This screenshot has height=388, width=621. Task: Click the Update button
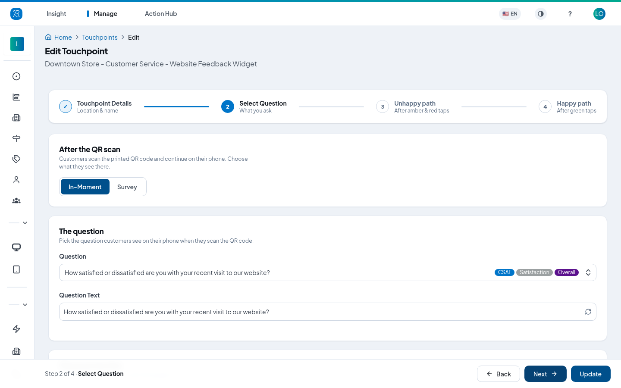[x=591, y=374]
